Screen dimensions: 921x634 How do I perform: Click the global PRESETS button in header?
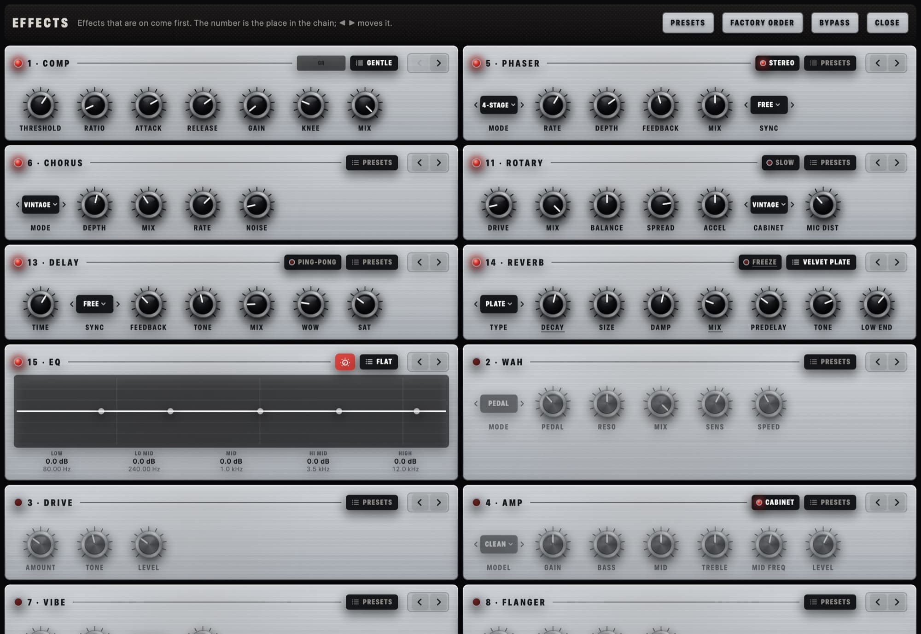[688, 23]
